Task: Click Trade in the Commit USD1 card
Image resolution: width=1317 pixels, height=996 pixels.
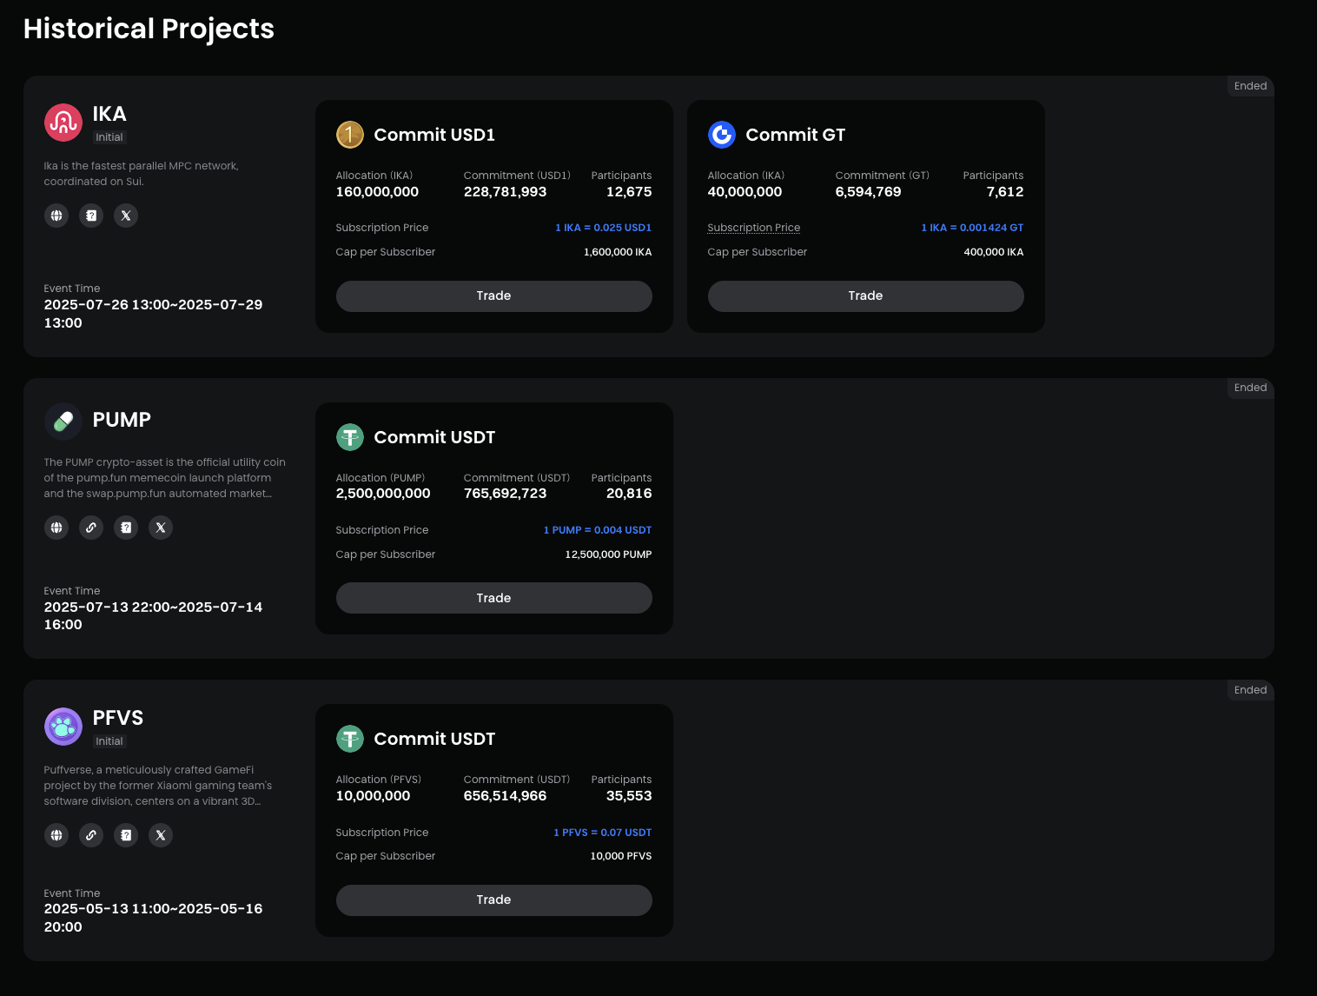Action: coord(494,296)
